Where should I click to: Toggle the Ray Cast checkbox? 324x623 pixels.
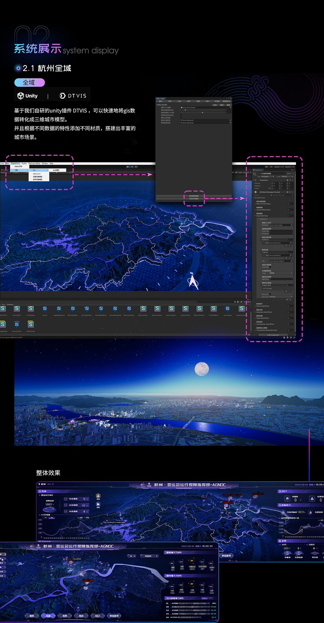(270, 294)
